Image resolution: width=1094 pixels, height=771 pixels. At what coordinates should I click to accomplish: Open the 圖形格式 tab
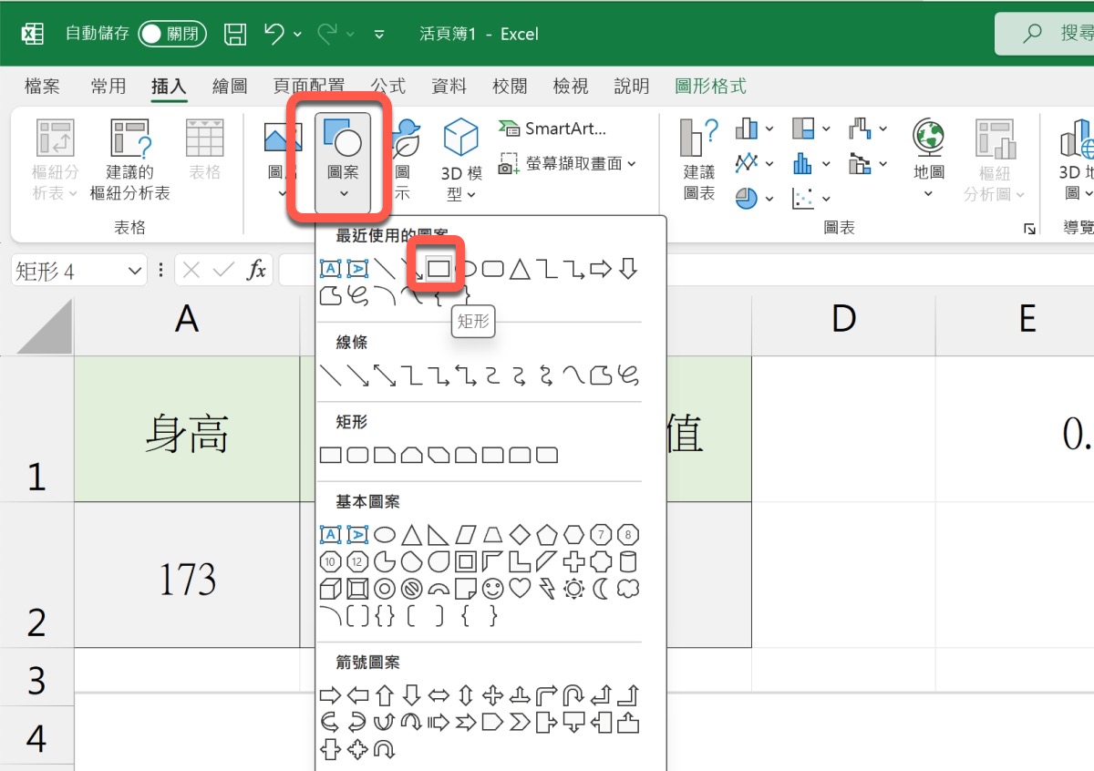click(x=710, y=87)
